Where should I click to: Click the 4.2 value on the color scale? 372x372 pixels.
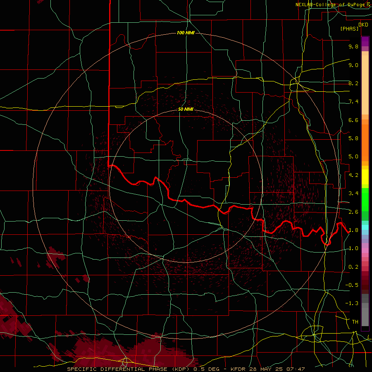[353, 175]
